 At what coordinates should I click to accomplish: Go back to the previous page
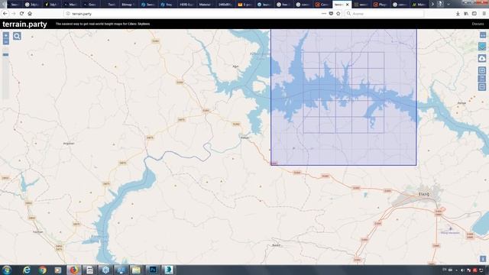5,14
